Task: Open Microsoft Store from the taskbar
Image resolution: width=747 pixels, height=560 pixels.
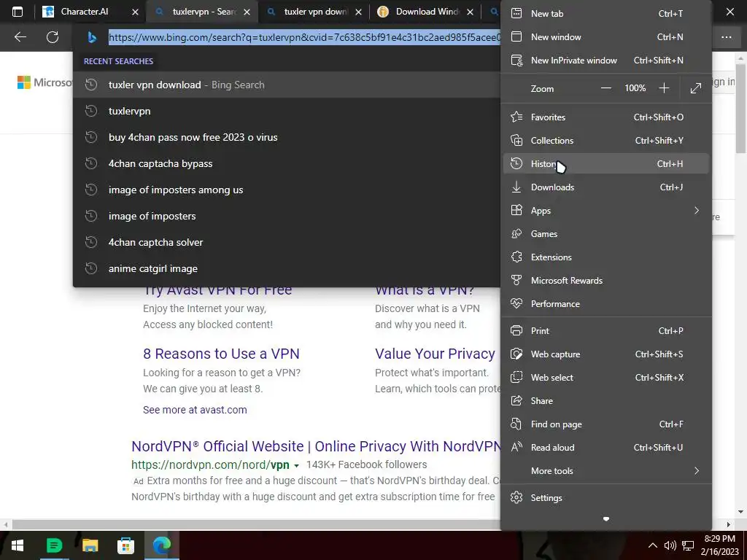Action: tap(125, 545)
